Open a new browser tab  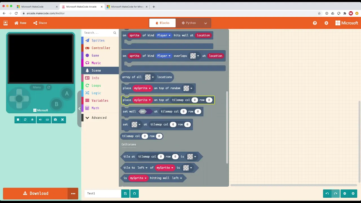click(x=154, y=7)
